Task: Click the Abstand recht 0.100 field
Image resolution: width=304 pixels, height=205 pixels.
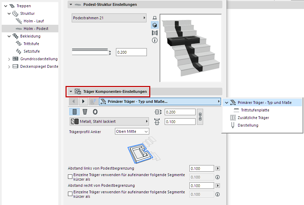Action: coord(202,186)
